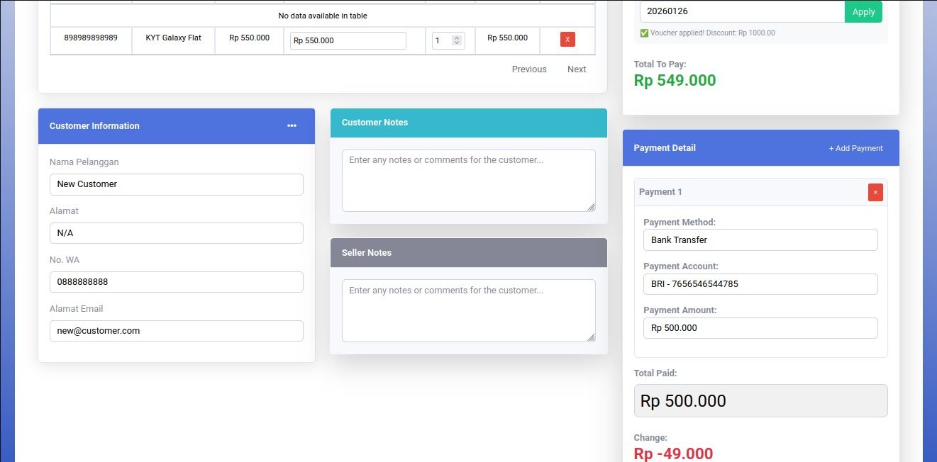The image size is (937, 462).
Task: Click the + Add Payment link
Action: 855,148
